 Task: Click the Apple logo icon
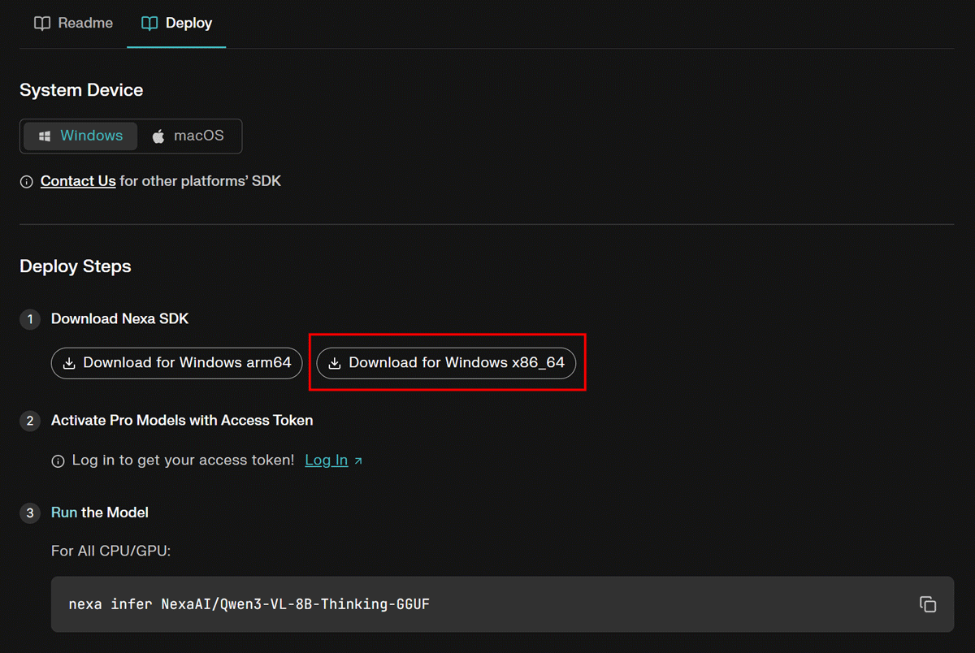[158, 136]
